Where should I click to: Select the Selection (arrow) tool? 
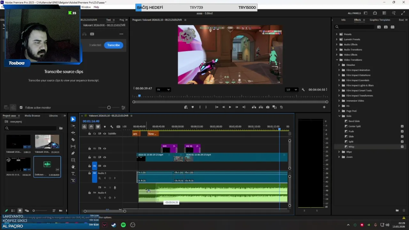point(73,119)
